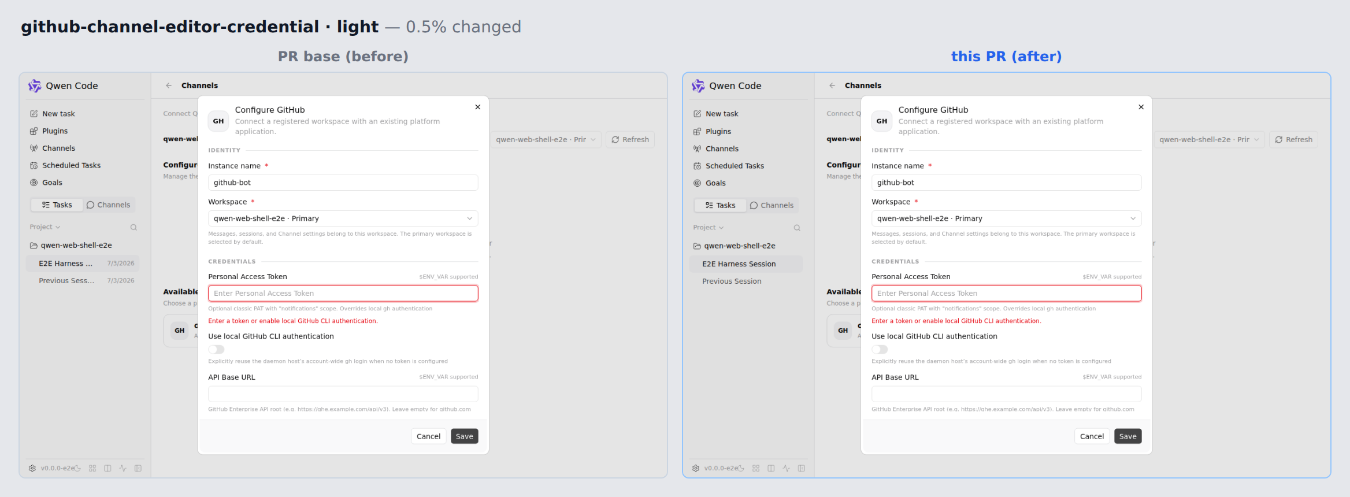Screen dimensions: 1350x497
Task: Open the Workspace dropdown in the after dialog
Action: point(1007,218)
